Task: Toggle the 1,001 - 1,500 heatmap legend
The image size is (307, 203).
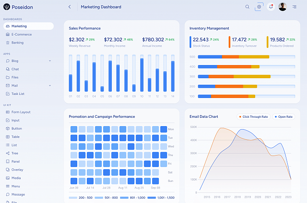Action: tap(161, 198)
